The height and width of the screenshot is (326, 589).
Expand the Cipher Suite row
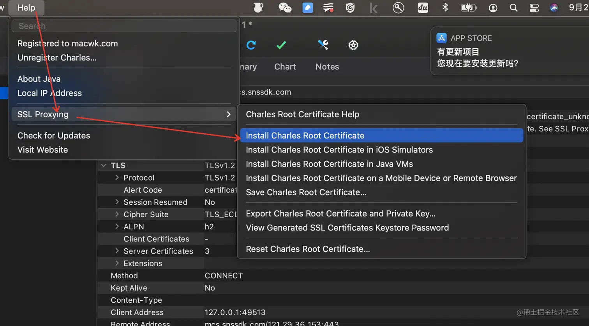click(x=117, y=214)
